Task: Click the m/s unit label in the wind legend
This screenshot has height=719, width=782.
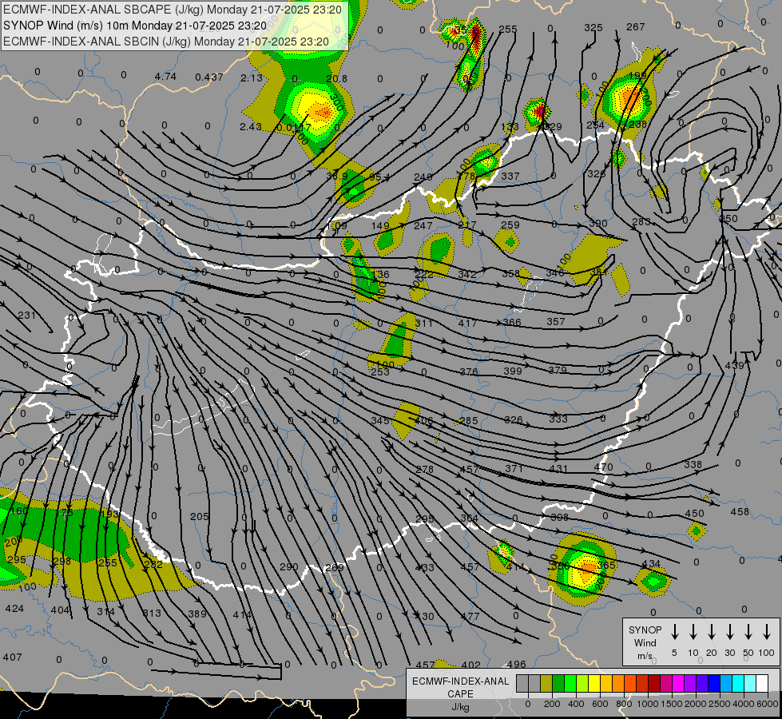Action: 645,656
